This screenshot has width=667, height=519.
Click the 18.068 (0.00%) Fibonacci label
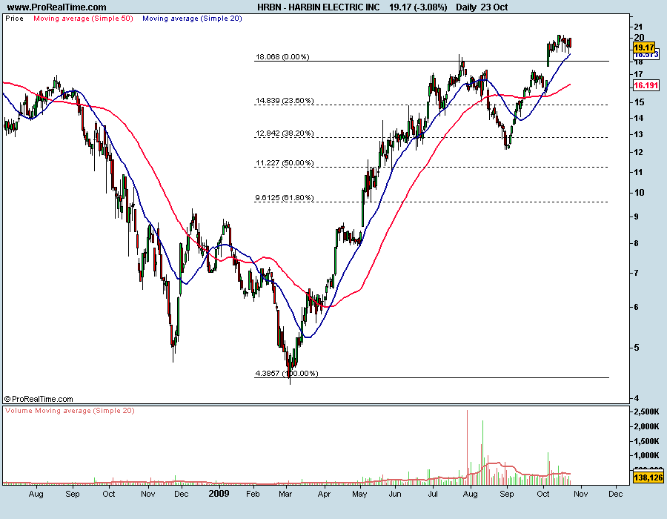coord(282,56)
